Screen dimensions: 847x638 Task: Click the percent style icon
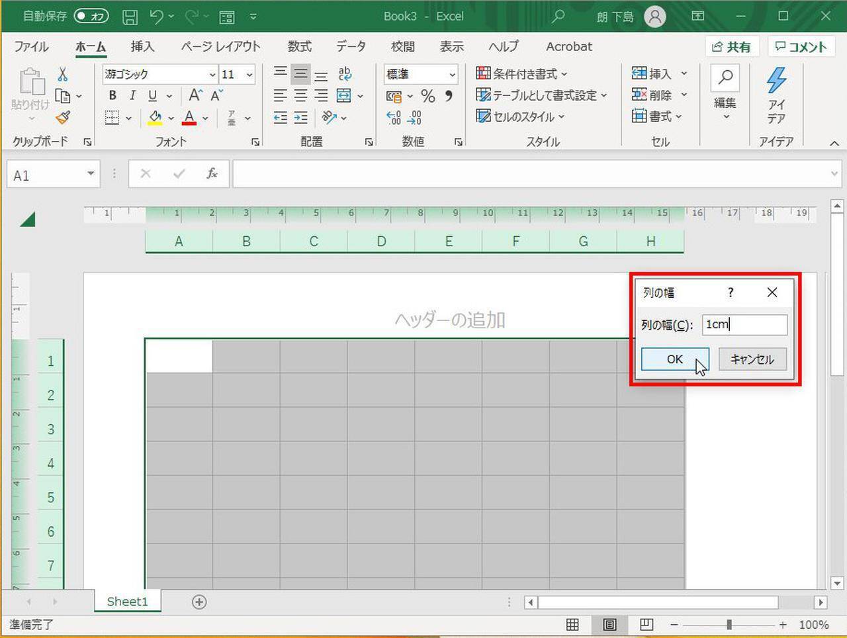[x=428, y=97]
